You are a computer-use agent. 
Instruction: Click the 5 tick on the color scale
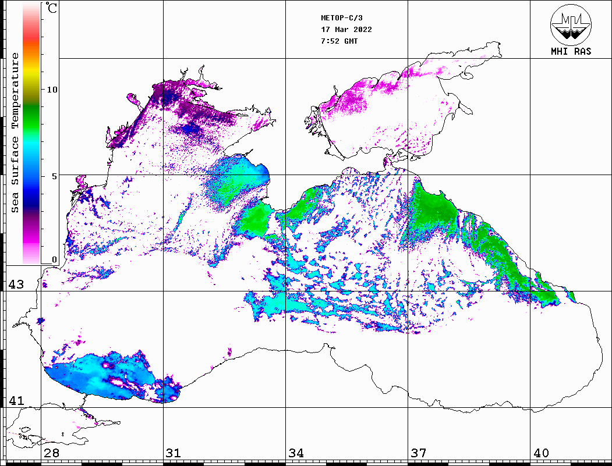(54, 176)
